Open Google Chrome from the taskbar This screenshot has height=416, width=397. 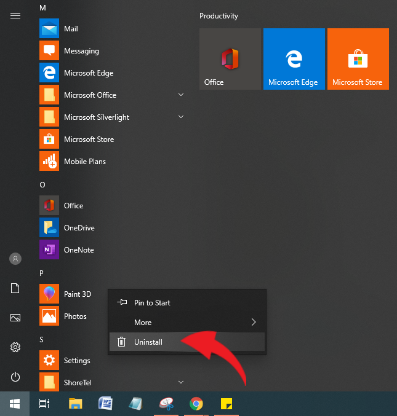coord(196,404)
